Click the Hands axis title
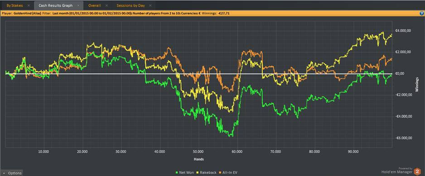Viewport: 425px width, 176px height. tap(198, 159)
